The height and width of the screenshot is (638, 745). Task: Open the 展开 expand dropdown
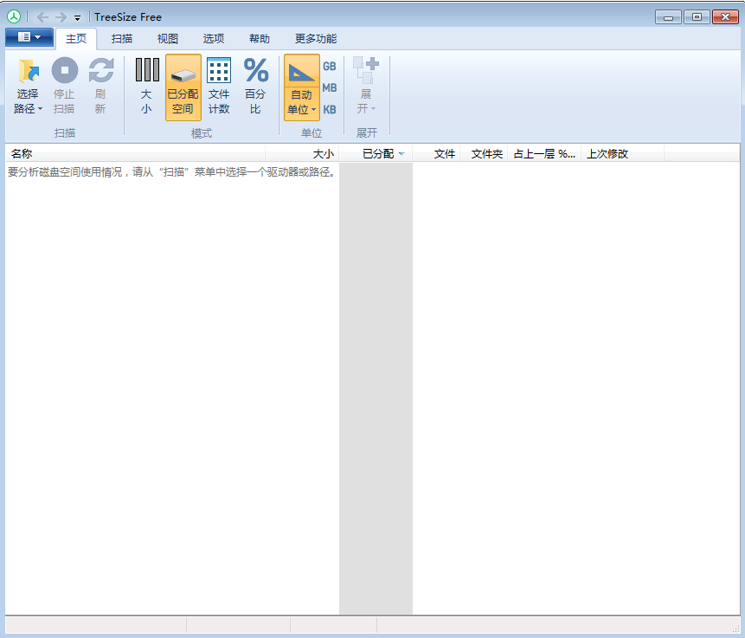pos(366,108)
